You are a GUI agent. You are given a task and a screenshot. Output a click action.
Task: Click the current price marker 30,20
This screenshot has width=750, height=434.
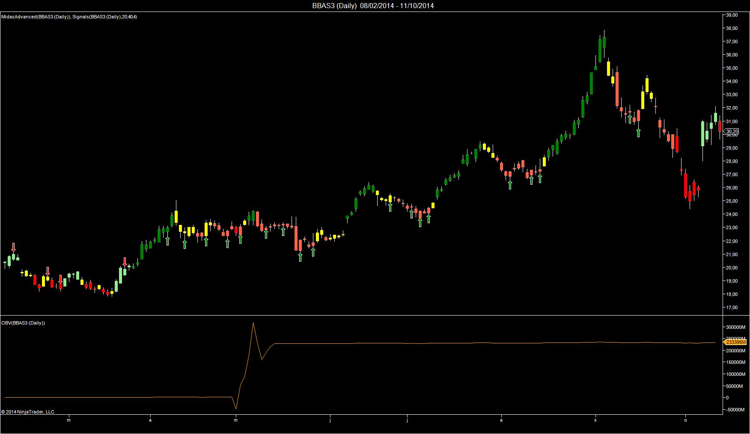point(732,131)
